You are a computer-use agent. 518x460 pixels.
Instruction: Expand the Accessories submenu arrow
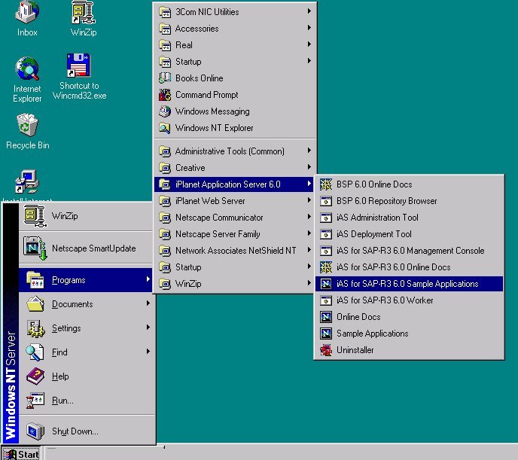pyautogui.click(x=309, y=27)
